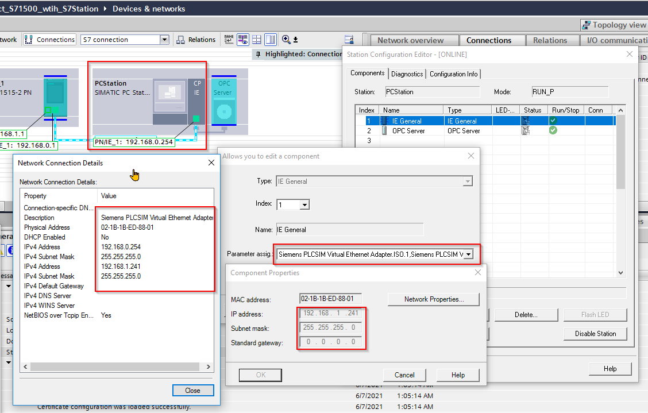Toggle the show address labels icon
The width and height of the screenshot is (648, 413).
(x=243, y=39)
